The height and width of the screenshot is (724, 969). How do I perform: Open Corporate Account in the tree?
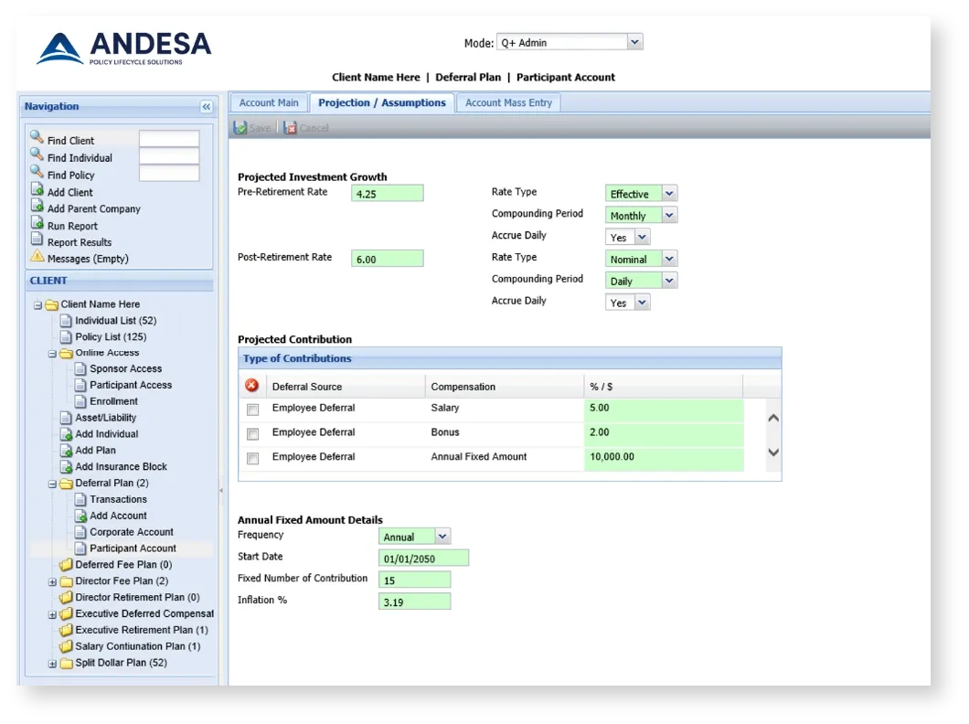coord(132,532)
